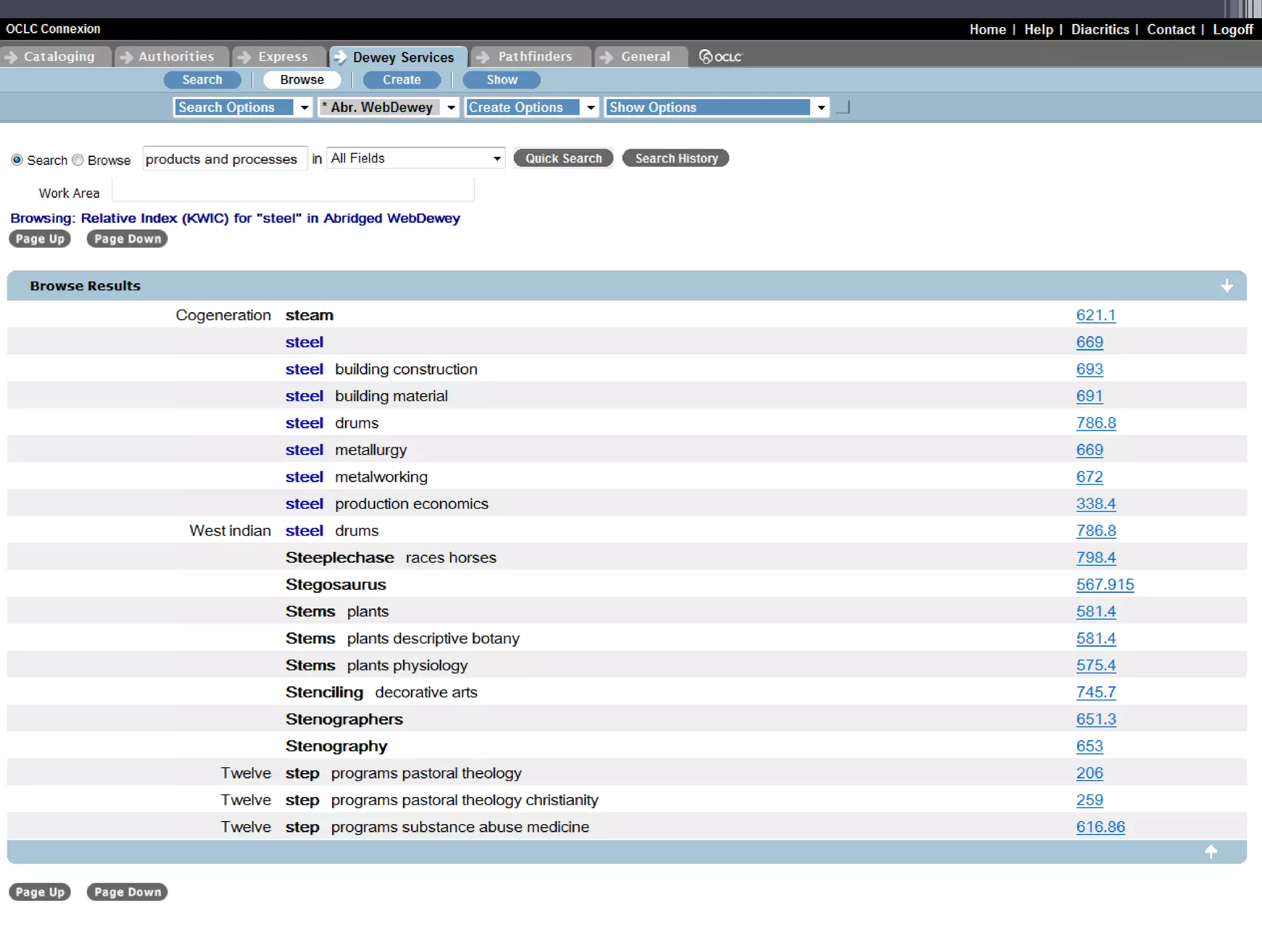The width and height of the screenshot is (1262, 946).
Task: Click into the Work Area field
Action: (x=293, y=190)
